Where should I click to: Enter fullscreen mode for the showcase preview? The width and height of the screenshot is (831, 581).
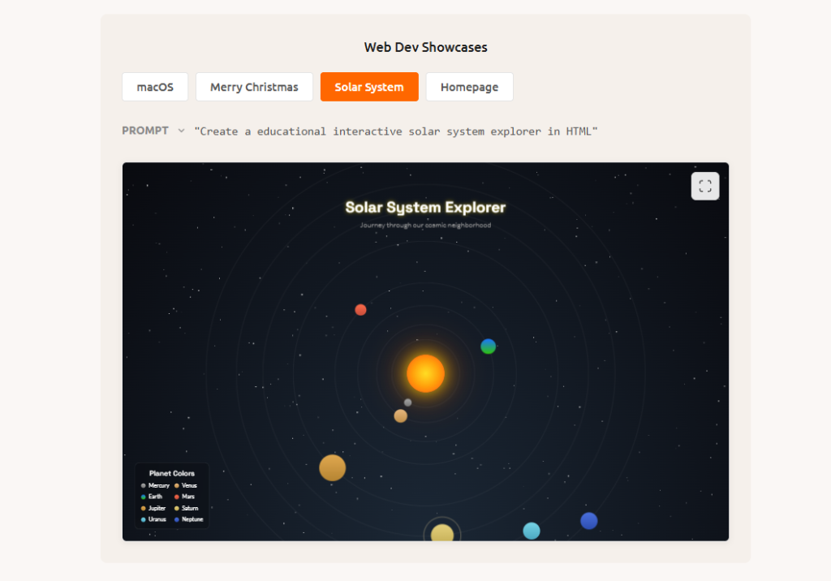point(704,186)
